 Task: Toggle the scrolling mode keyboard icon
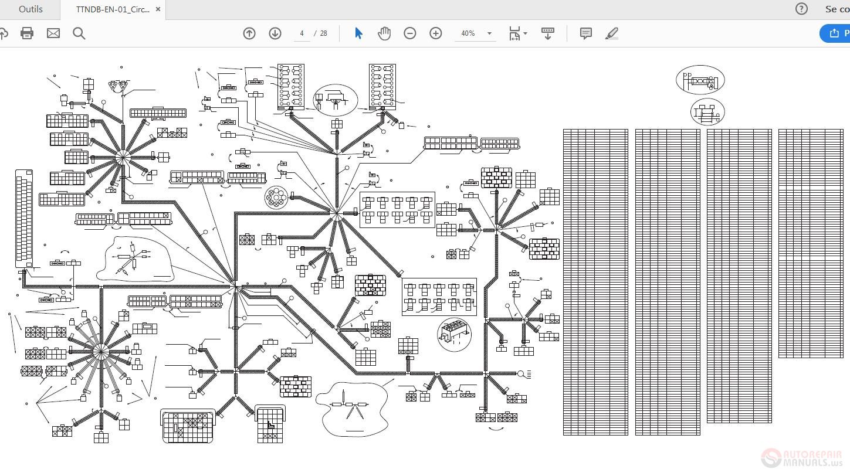548,33
